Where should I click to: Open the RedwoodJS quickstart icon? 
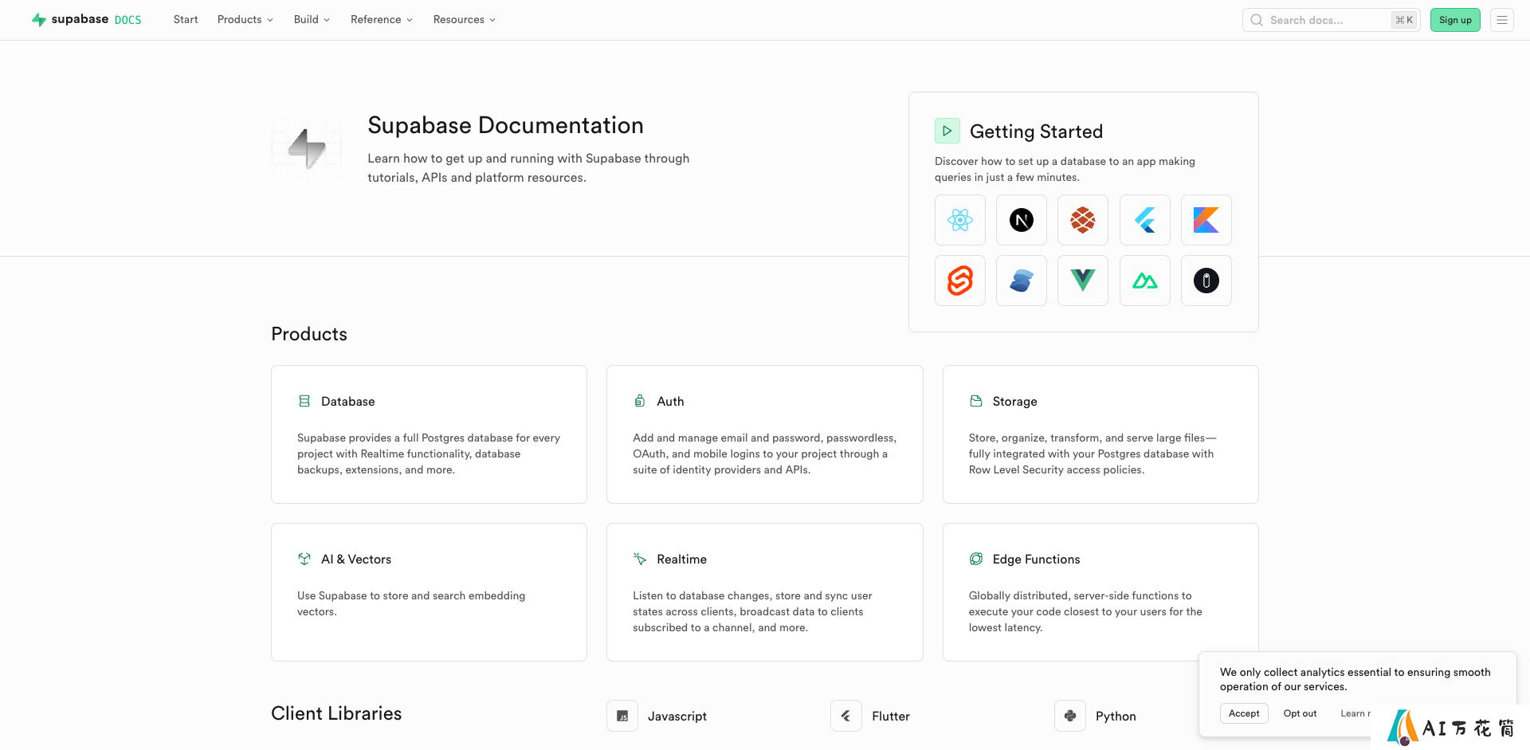click(1083, 220)
